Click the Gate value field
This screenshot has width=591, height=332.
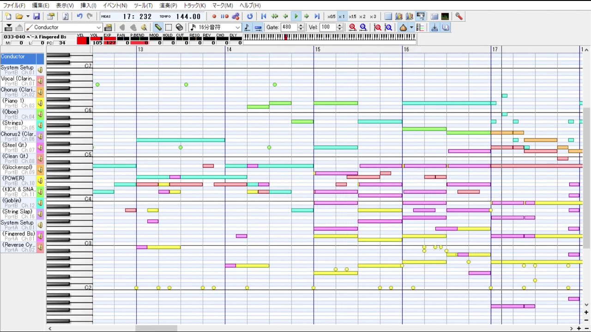289,27
